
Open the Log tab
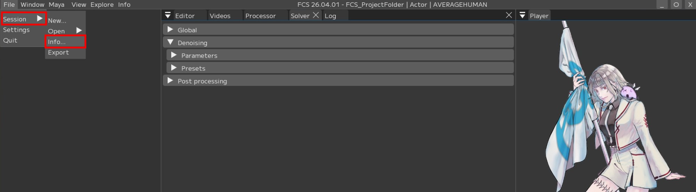(330, 16)
